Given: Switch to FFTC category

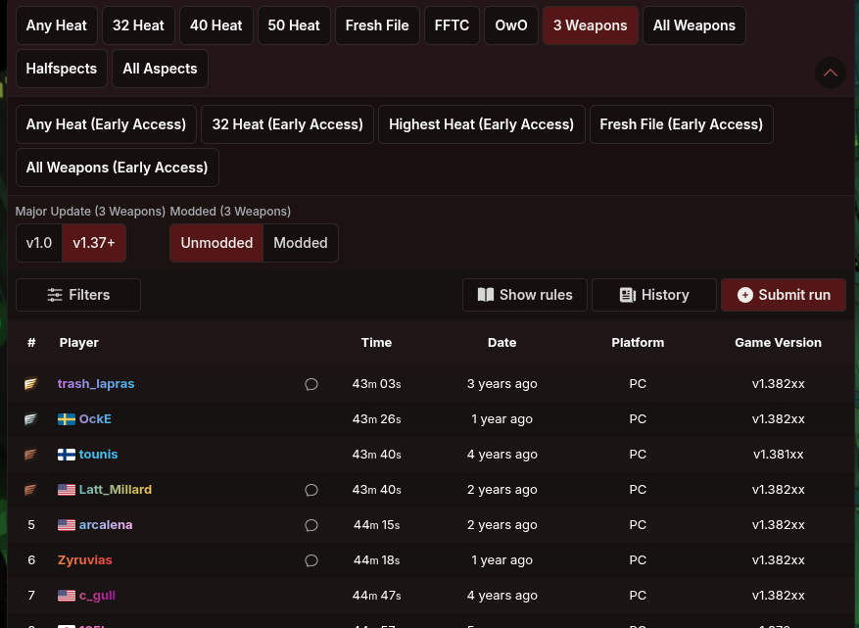Looking at the screenshot, I should [452, 25].
